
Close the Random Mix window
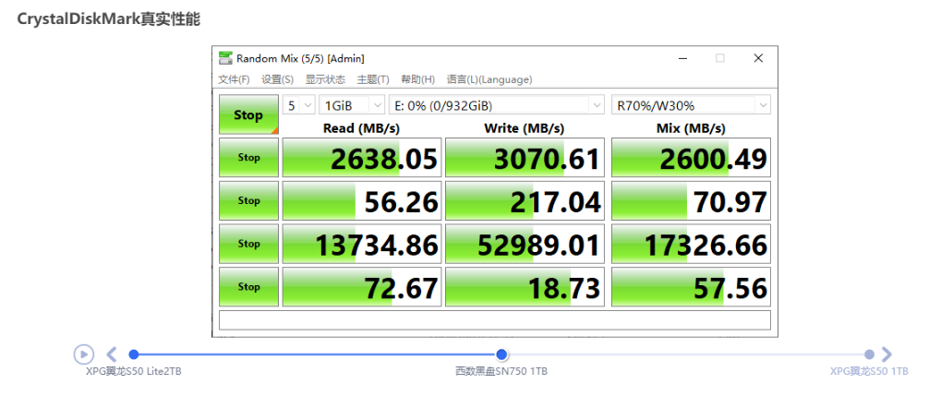(758, 58)
